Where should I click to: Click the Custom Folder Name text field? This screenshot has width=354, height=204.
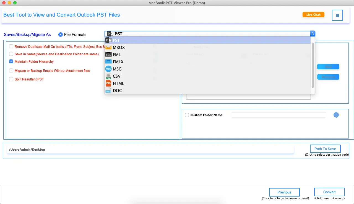pos(279,115)
